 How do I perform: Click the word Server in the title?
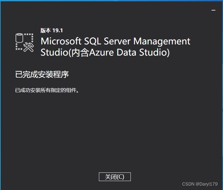click(117, 41)
